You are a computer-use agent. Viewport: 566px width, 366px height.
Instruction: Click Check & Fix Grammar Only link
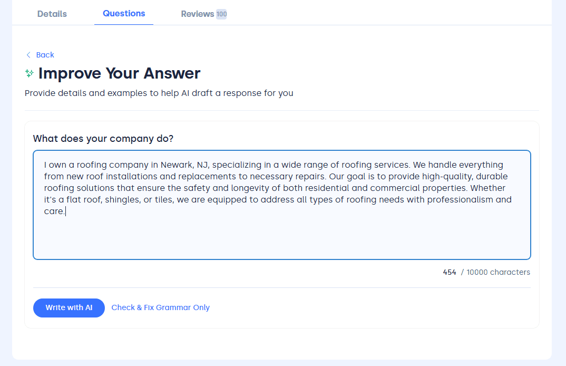160,307
